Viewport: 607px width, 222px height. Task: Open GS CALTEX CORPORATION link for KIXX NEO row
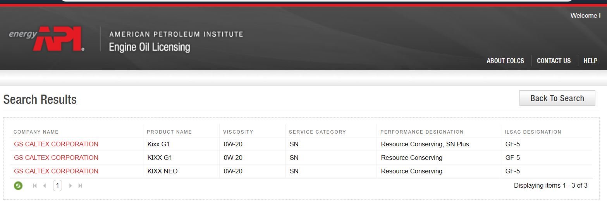click(x=56, y=171)
